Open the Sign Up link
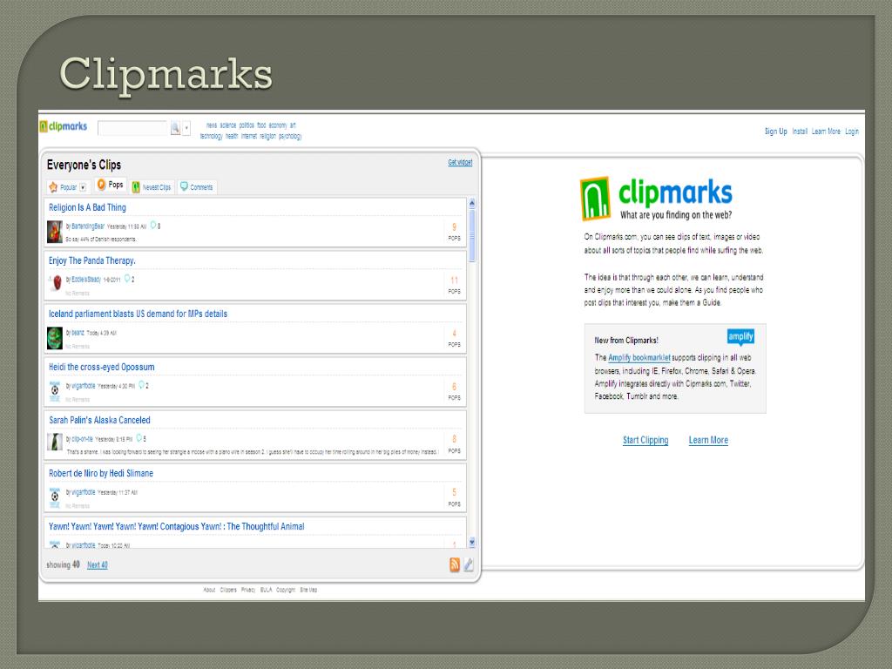This screenshot has height=669, width=892. pyautogui.click(x=776, y=132)
